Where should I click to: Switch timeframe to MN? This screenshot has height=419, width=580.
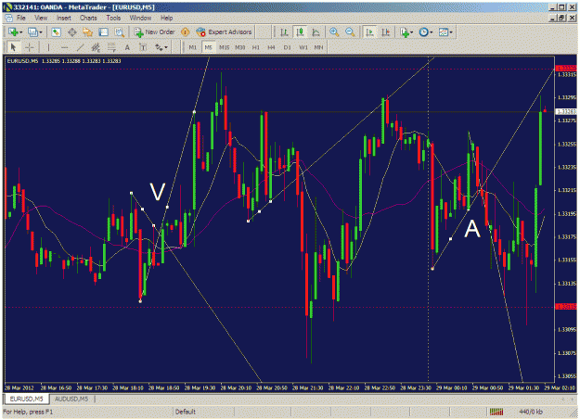tap(319, 47)
